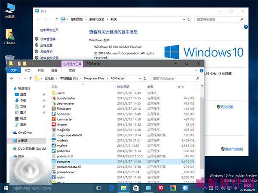Open 下载 folder in quick access
The width and height of the screenshot is (258, 193).
tap(23, 100)
